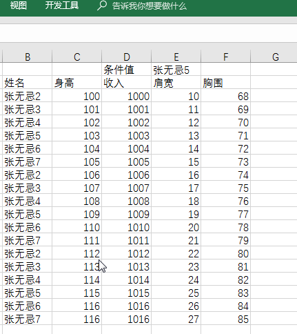Select the 肩宽 cell showing 10
297x334 pixels.
176,96
